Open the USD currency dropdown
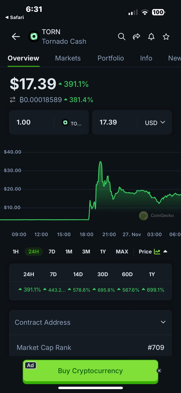 click(x=155, y=122)
